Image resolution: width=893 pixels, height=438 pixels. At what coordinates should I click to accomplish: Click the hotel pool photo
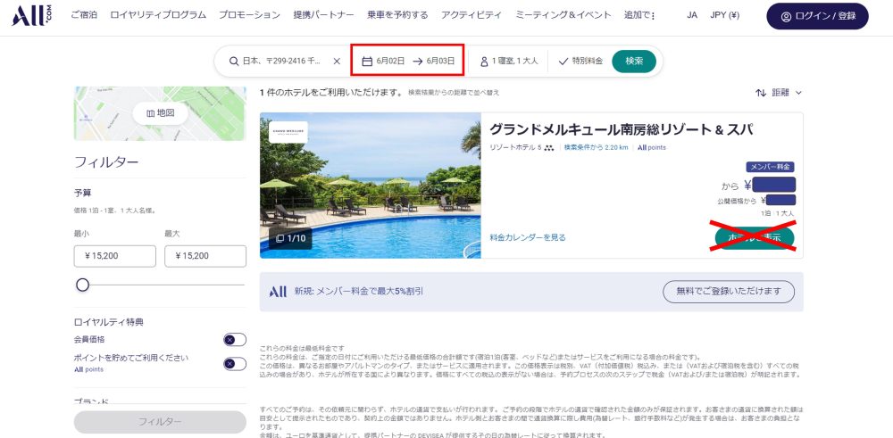pos(371,186)
